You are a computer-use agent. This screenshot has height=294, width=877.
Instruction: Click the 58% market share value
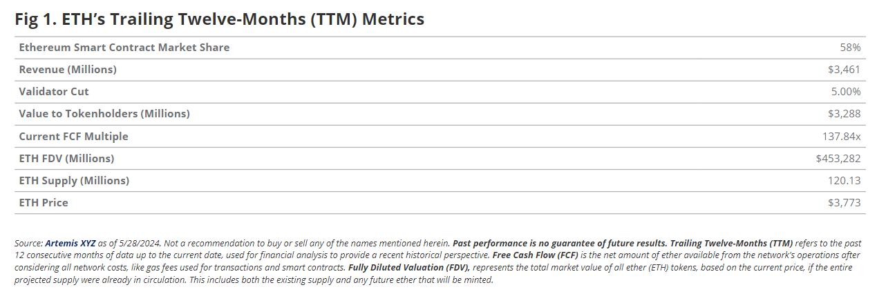(850, 48)
